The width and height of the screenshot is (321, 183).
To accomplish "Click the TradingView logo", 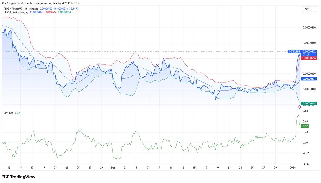I will pyautogui.click(x=19, y=177).
